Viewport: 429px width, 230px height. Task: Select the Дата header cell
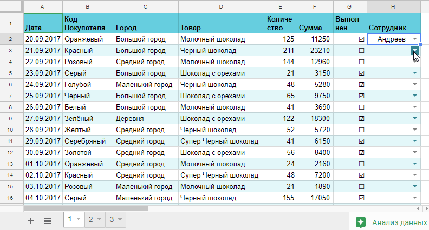43,23
